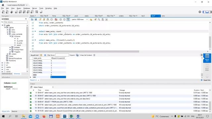The width and height of the screenshot is (212, 119).
Task: Expand the sakila schema
Action: point(2,67)
